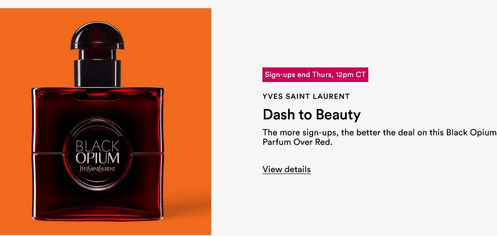Click the Parfum Over Red text line
The image size is (497, 236).
(x=297, y=142)
